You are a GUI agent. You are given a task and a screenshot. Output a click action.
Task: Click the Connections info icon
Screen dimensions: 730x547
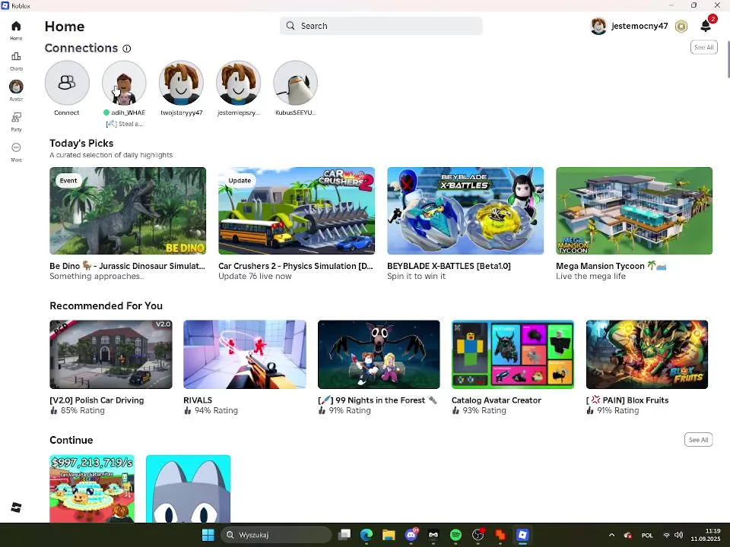click(x=127, y=49)
